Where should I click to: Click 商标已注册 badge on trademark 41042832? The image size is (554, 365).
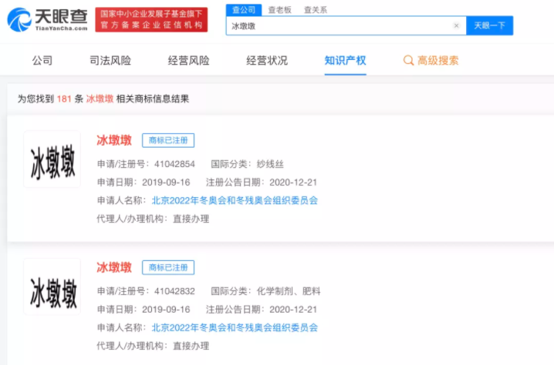click(168, 267)
